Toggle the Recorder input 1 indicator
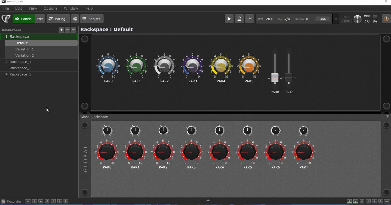Viewport: 391px width, 205px height. 34,201
